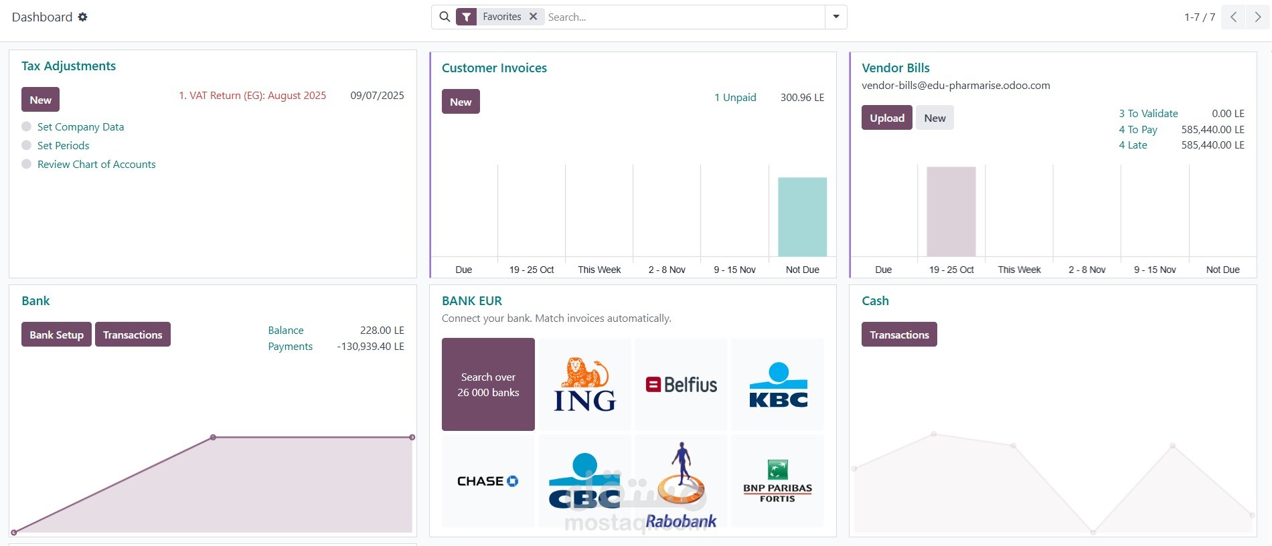Open the Customer Invoices journal title
Screen dimensions: 1272x546
(494, 68)
